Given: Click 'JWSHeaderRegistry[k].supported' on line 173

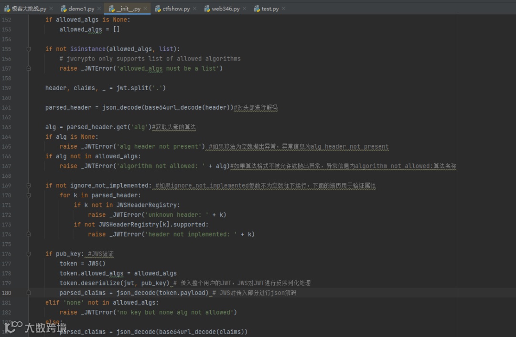Looking at the screenshot, I should (152, 225).
